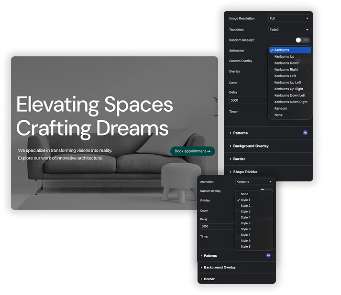Click the purple icon beside Patterns in lower panel
The width and height of the screenshot is (341, 295).
coord(268,255)
